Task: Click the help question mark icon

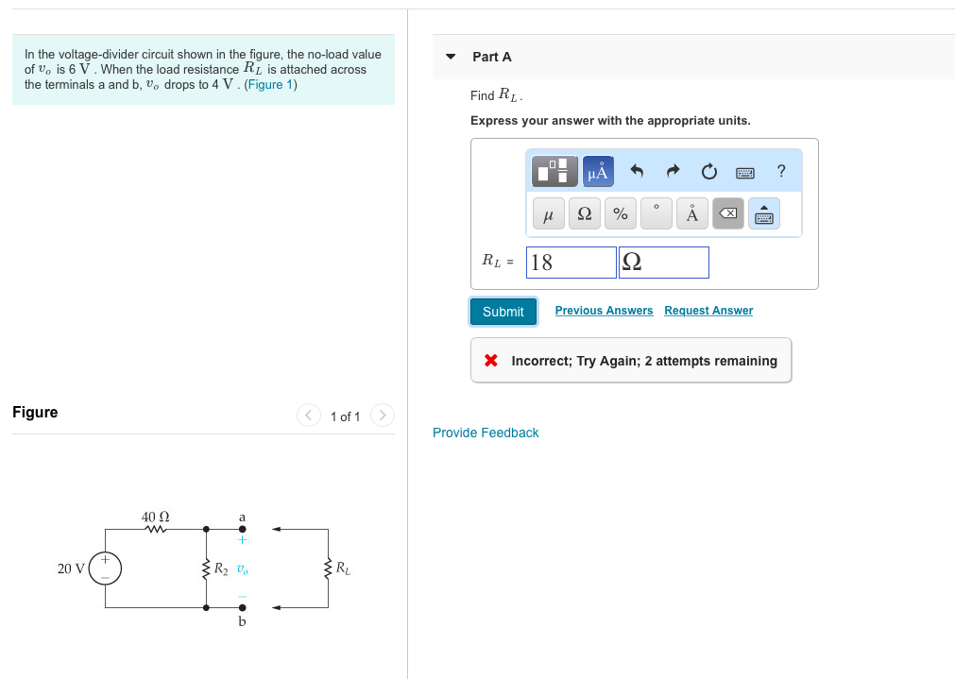Action: coord(780,171)
